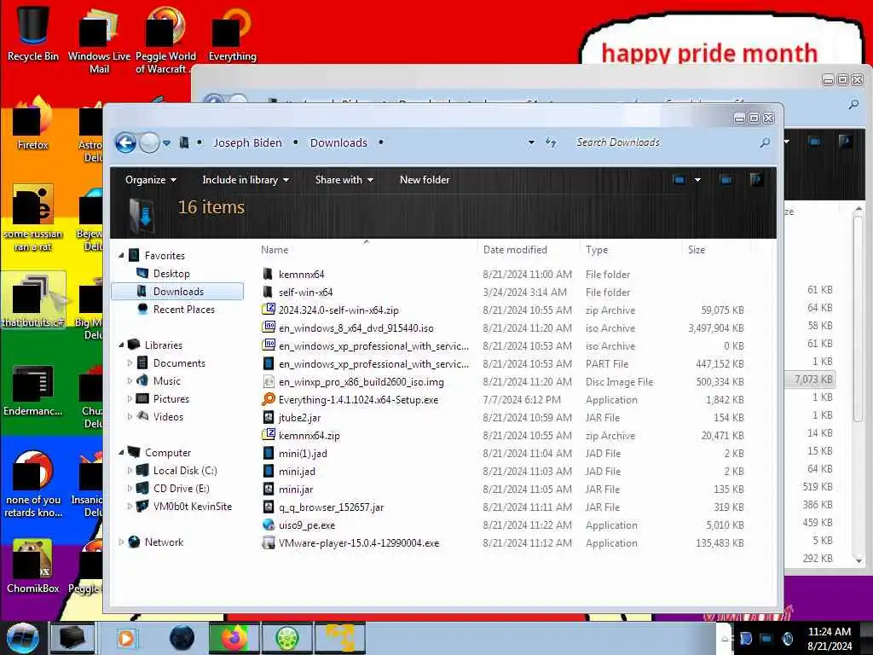This screenshot has width=873, height=655.
Task: Open Firefox from the taskbar
Action: click(x=234, y=638)
